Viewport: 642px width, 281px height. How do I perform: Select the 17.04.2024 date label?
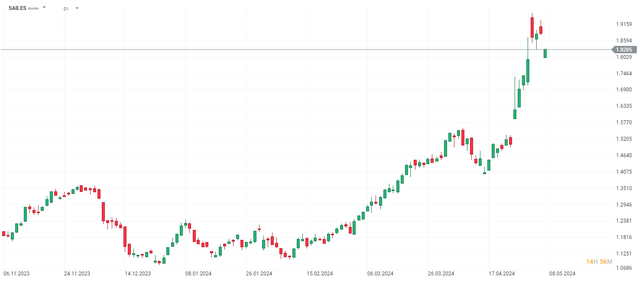502,274
